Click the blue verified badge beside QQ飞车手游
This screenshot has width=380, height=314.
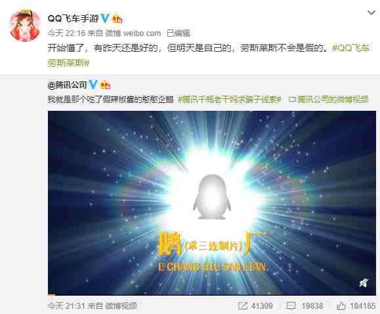105,18
